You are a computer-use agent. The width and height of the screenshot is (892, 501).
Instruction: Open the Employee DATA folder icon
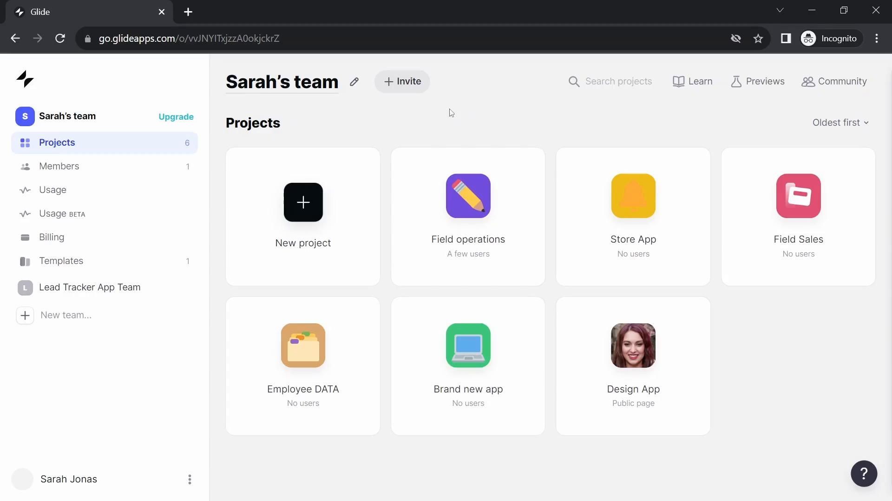[x=303, y=346]
